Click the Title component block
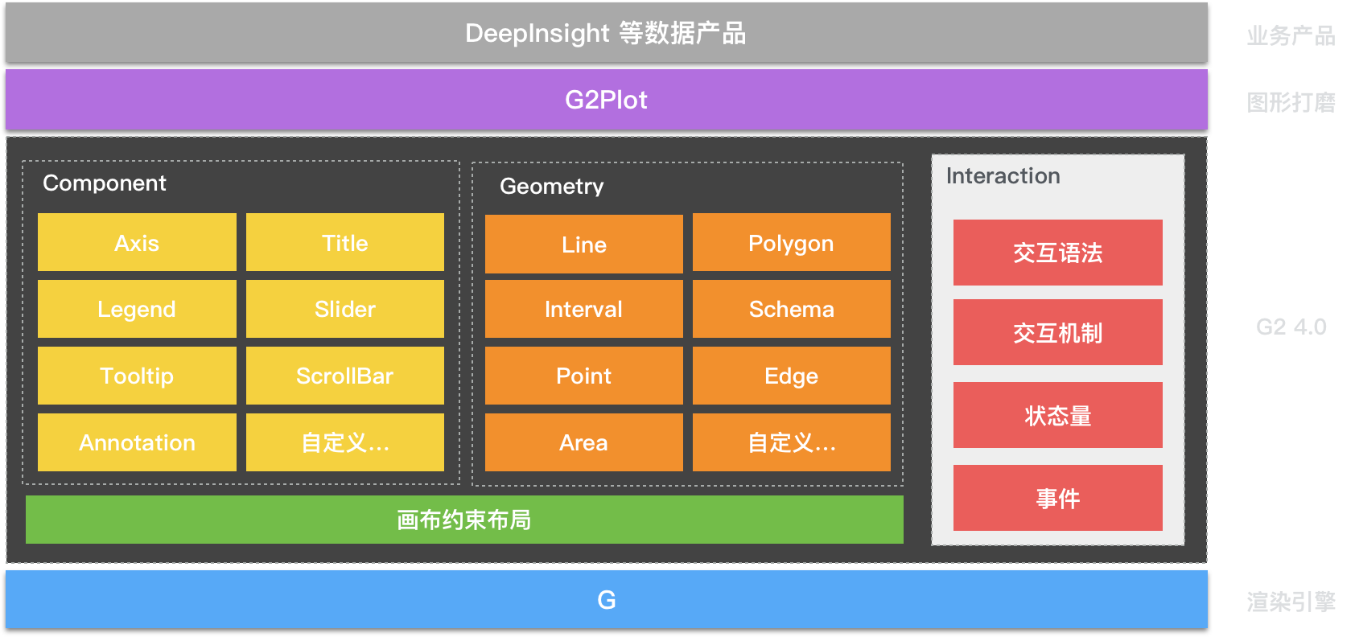The height and width of the screenshot is (637, 1355). 344,242
